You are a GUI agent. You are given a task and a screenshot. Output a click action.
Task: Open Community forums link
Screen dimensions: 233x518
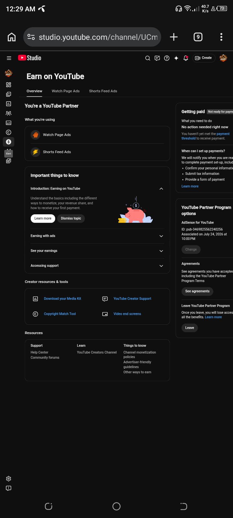pos(45,357)
